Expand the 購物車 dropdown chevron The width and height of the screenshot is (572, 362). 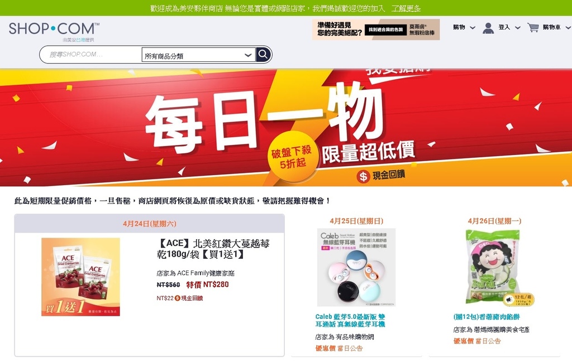568,28
